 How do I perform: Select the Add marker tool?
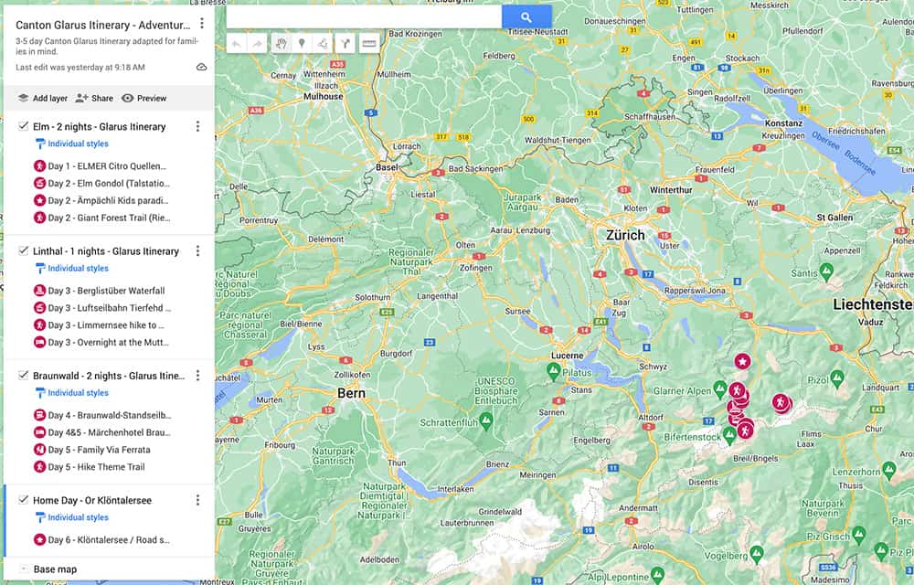tap(303, 43)
